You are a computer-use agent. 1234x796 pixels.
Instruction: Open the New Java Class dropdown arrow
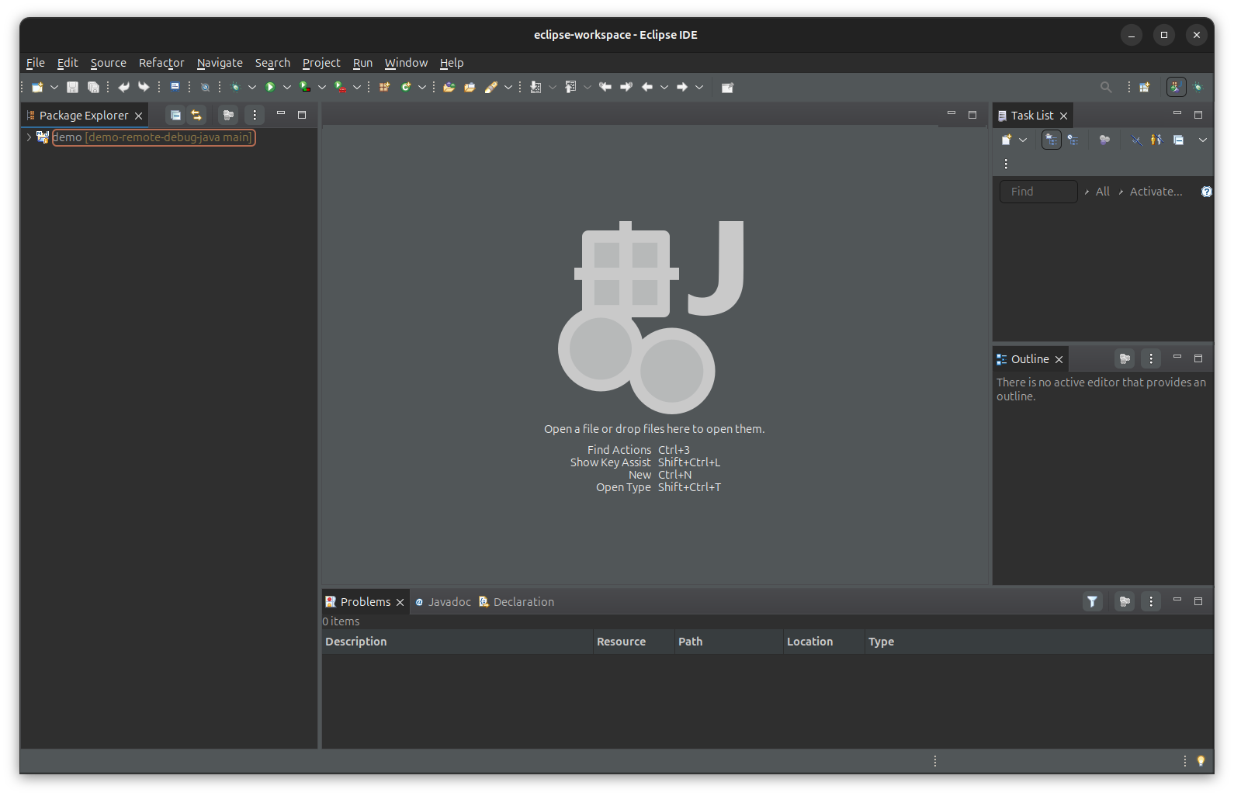(422, 87)
